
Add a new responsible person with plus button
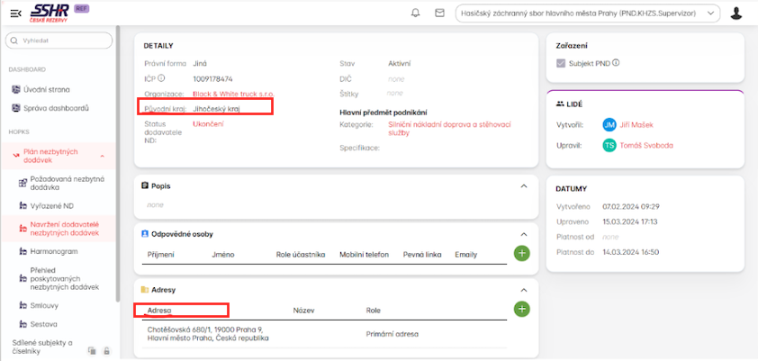521,253
